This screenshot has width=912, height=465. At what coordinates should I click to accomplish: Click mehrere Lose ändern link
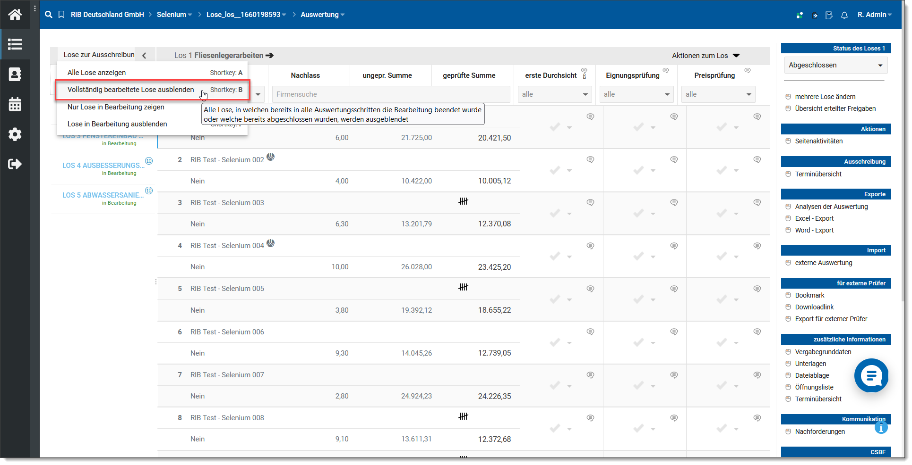[x=825, y=97]
